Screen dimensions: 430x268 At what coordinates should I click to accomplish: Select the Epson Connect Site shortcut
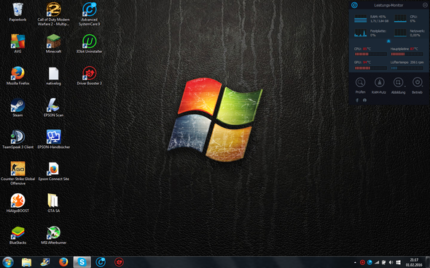53,171
